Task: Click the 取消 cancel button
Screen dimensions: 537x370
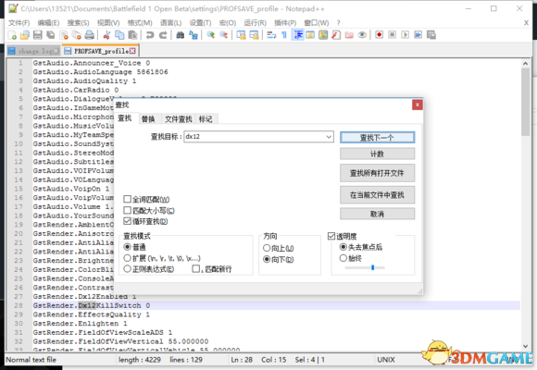Action: click(x=377, y=214)
